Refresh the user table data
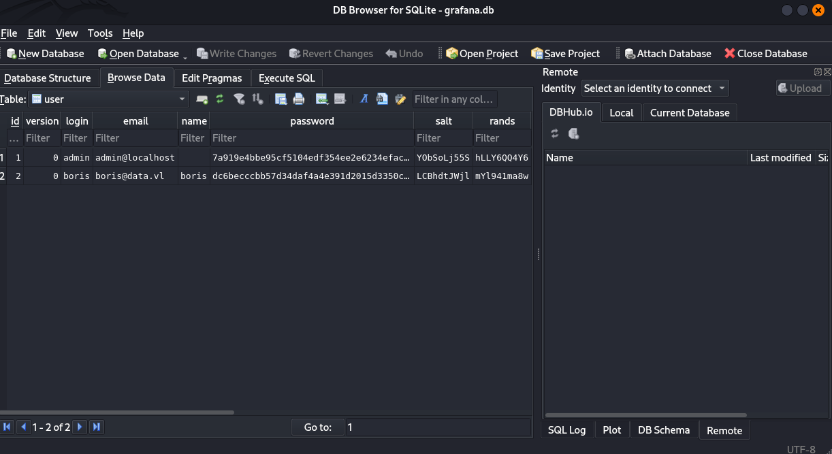This screenshot has width=832, height=454. click(220, 99)
